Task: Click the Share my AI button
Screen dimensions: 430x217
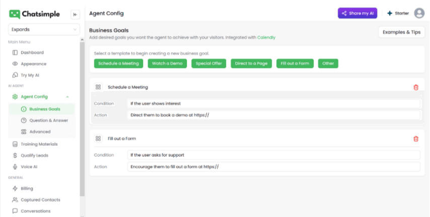Action: click(x=357, y=13)
